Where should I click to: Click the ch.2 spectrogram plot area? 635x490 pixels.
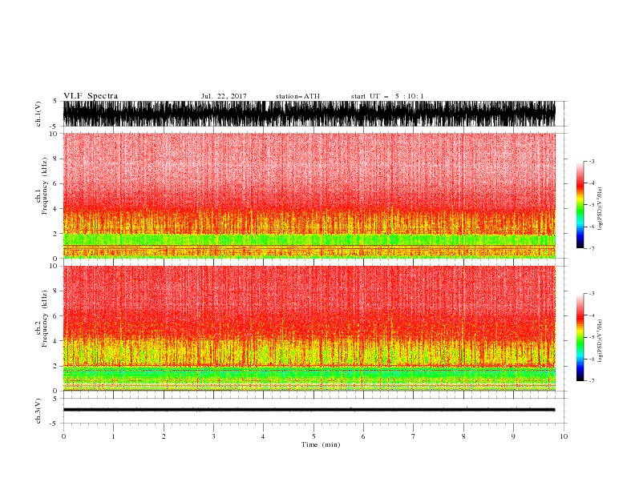pyautogui.click(x=309, y=328)
